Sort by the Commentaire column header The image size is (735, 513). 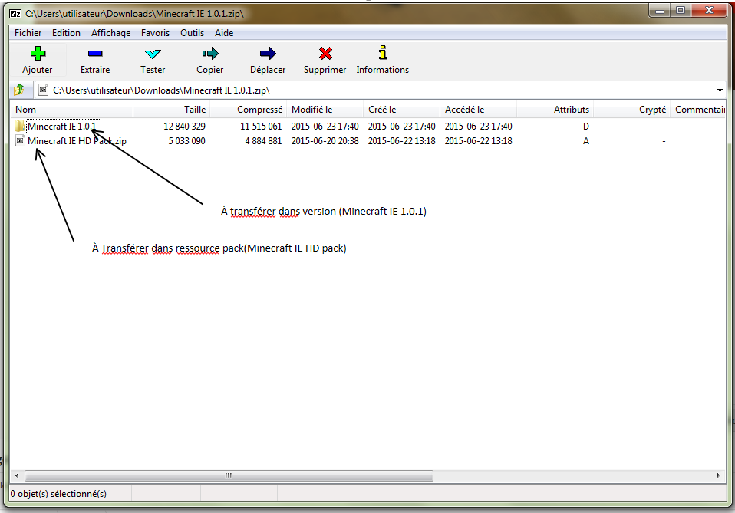click(x=698, y=110)
